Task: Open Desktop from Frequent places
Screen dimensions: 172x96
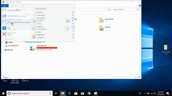Action: pyautogui.click(x=40, y=13)
